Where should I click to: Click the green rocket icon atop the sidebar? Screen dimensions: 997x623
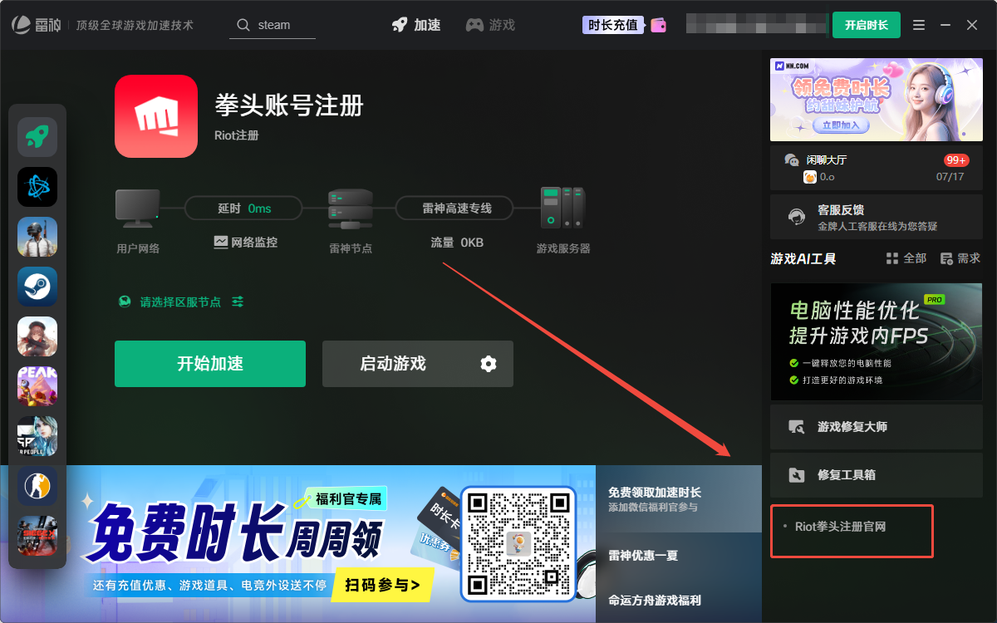tap(37, 136)
